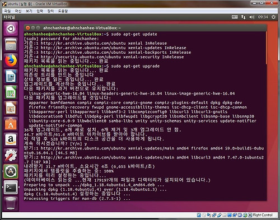280x220 pixels.
Task: Open System Settings gear-and-wrench icon
Action: (x=11, y=156)
